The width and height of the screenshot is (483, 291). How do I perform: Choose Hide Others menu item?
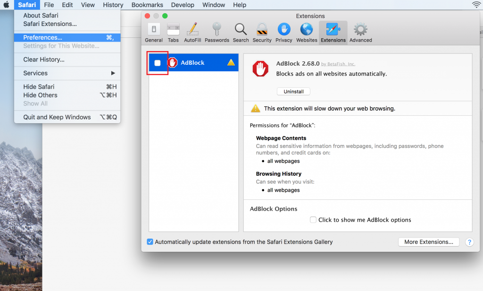pyautogui.click(x=67, y=95)
